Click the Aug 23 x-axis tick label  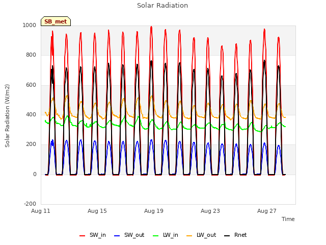(x=210, y=211)
